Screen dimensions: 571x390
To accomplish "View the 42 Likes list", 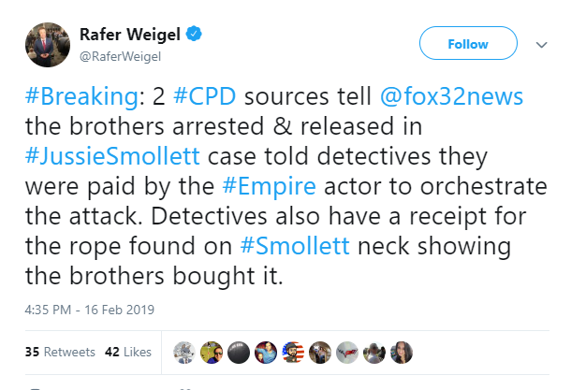I will 128,352.
